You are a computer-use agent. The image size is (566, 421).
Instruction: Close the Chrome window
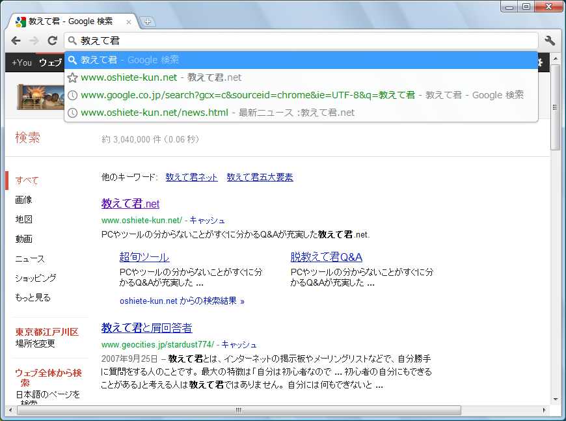click(x=548, y=7)
